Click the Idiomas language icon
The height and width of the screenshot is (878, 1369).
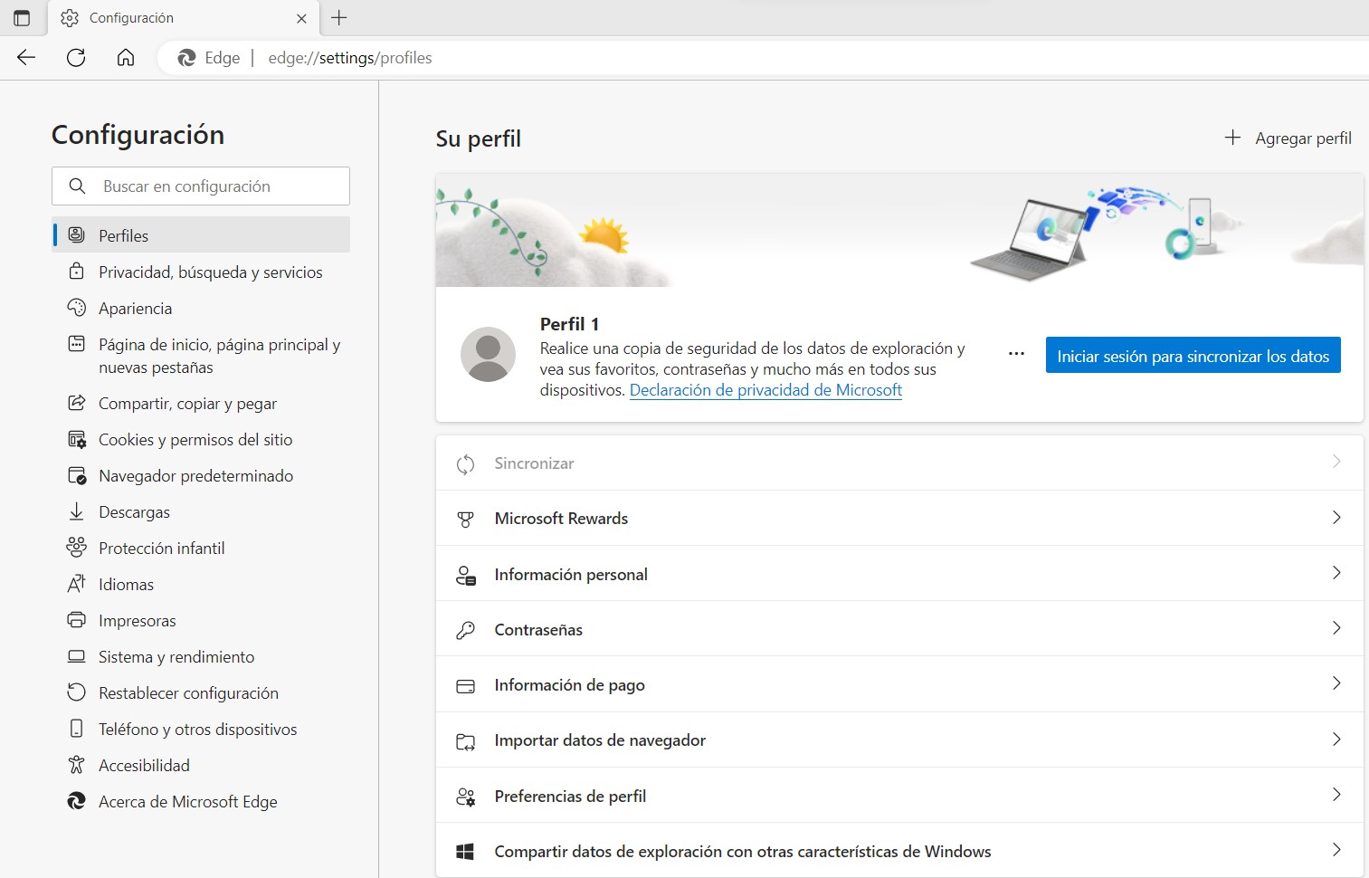pyautogui.click(x=77, y=584)
